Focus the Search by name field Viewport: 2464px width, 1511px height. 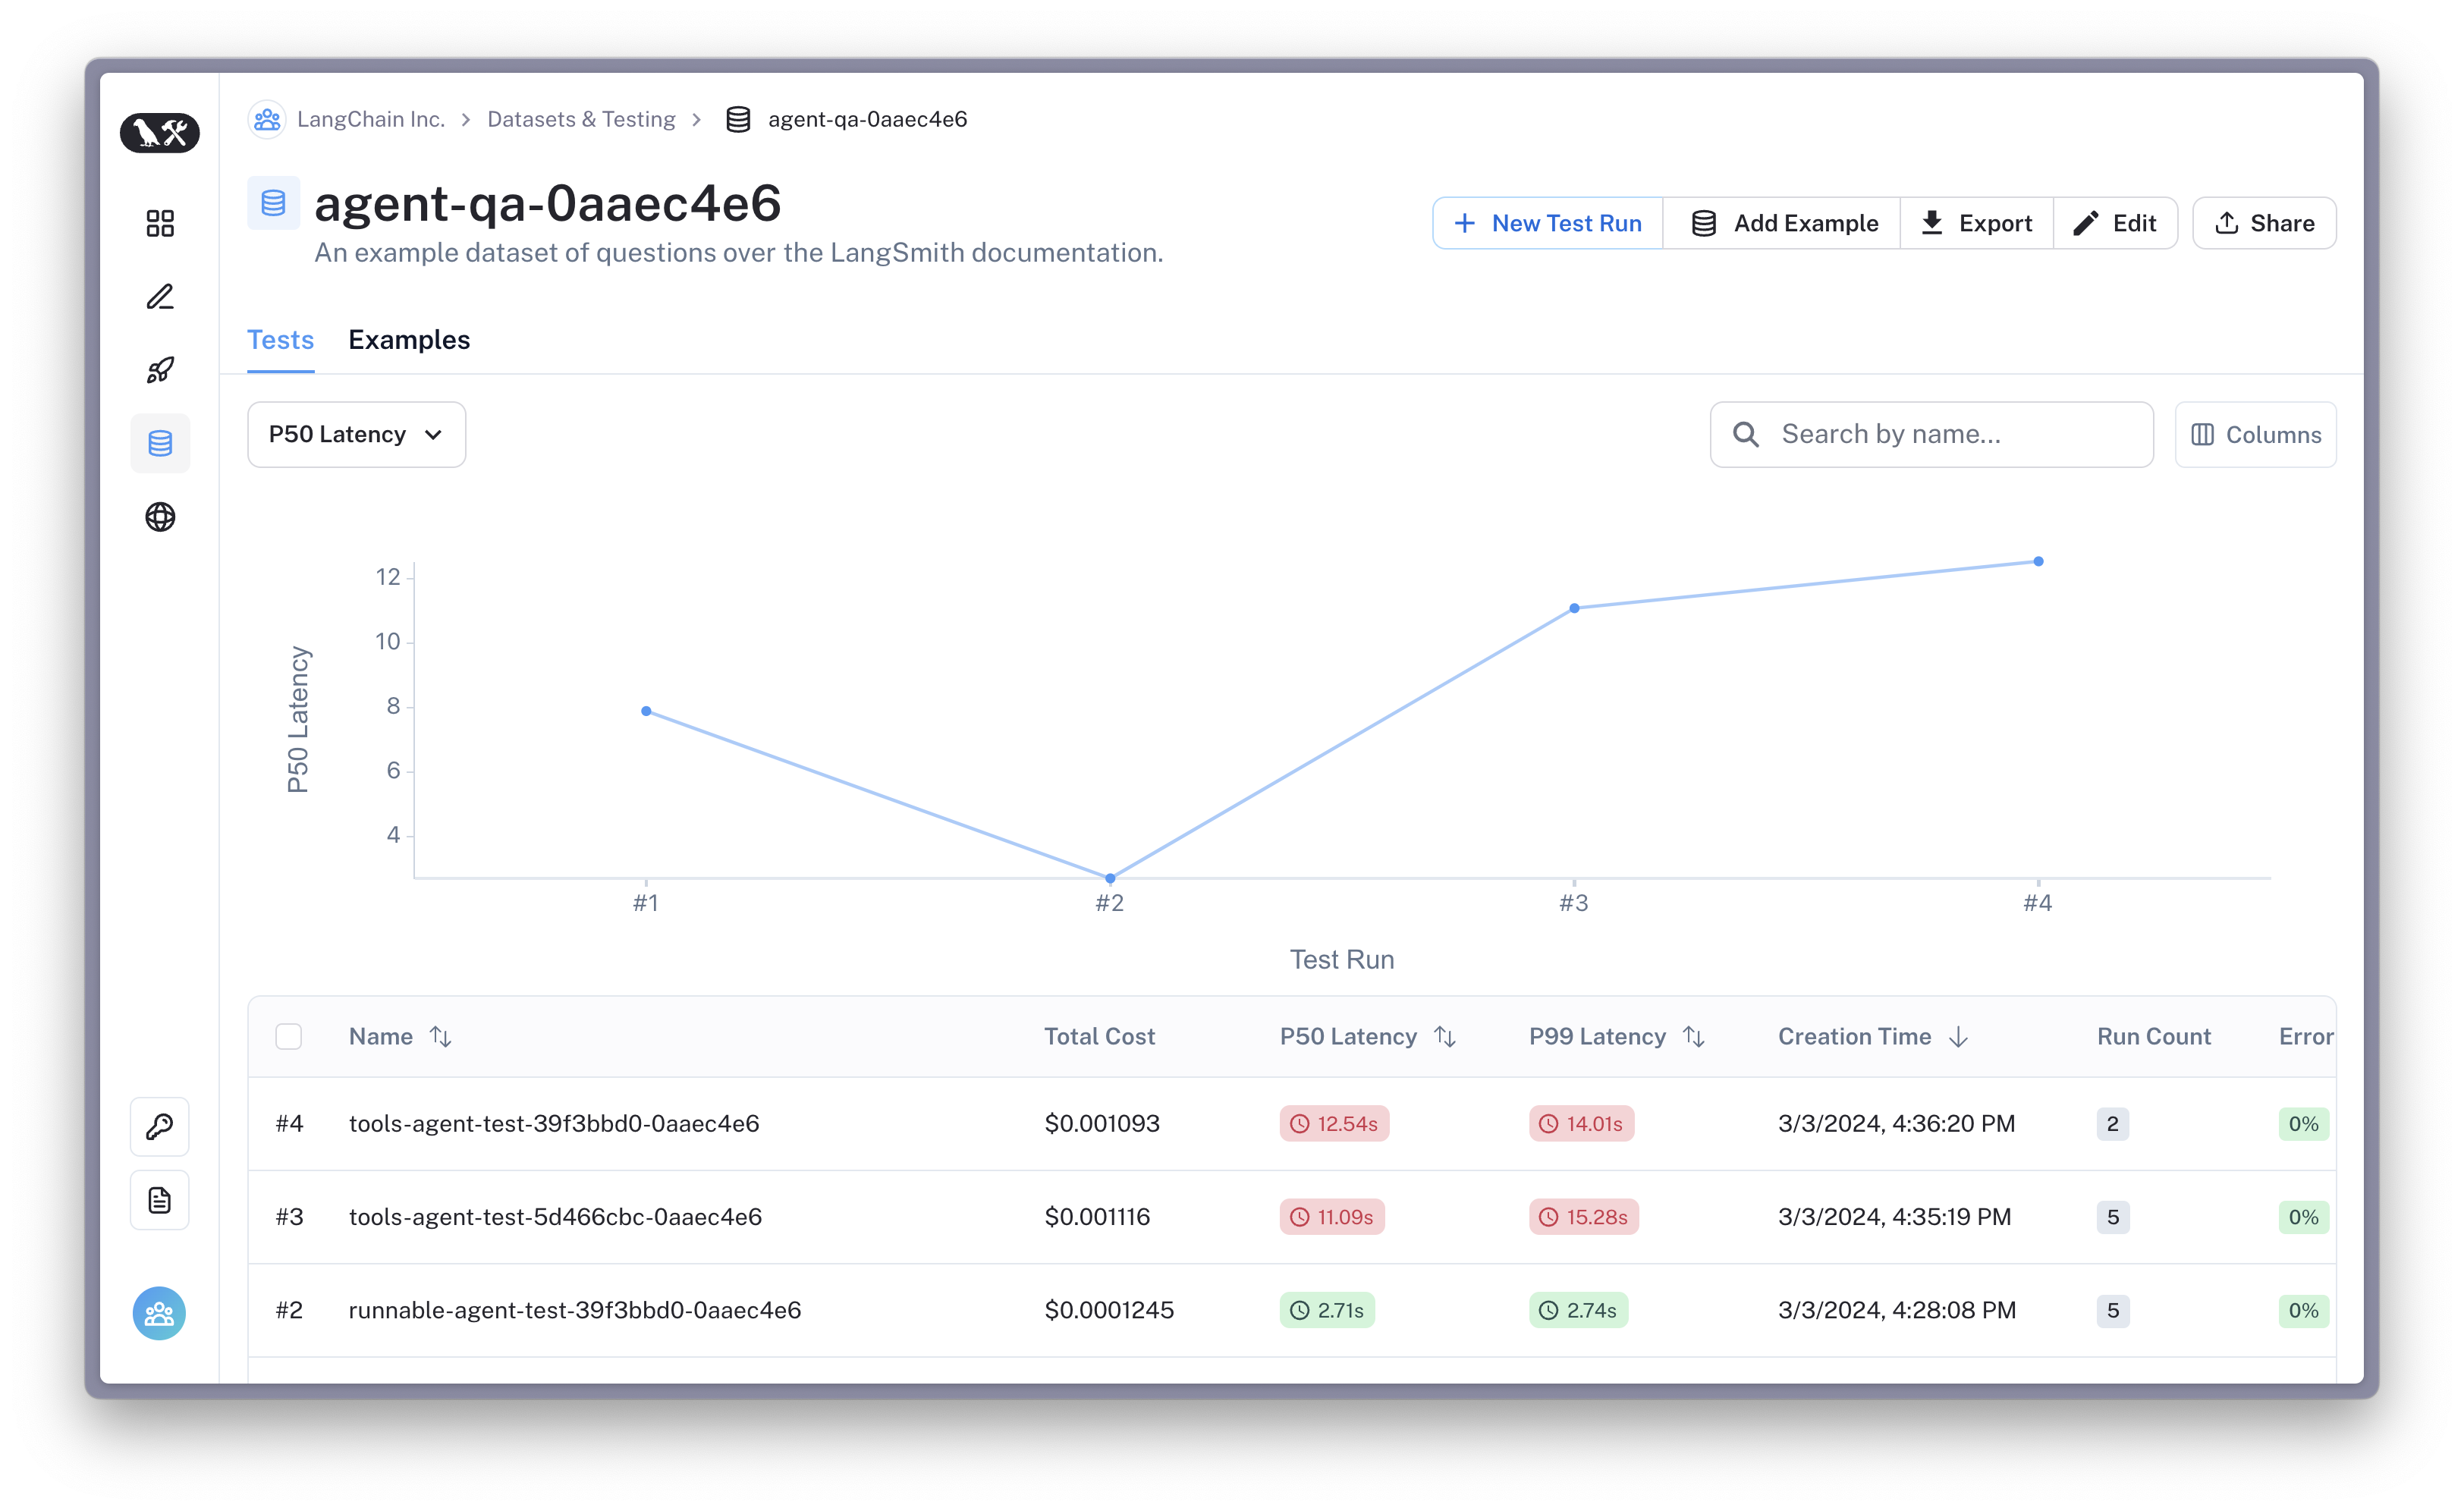coord(1932,434)
